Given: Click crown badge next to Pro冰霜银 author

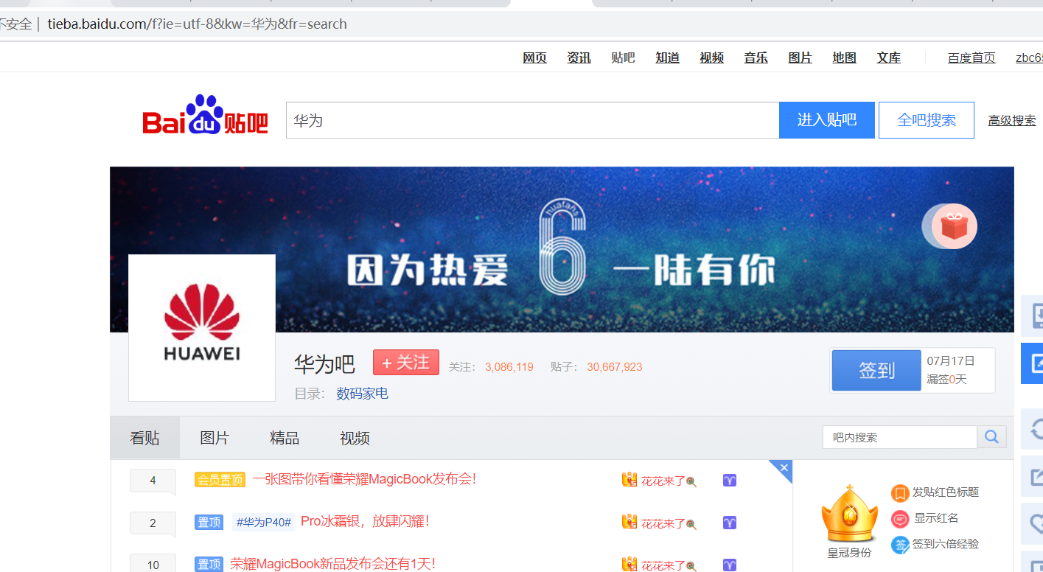Looking at the screenshot, I should pyautogui.click(x=629, y=522).
